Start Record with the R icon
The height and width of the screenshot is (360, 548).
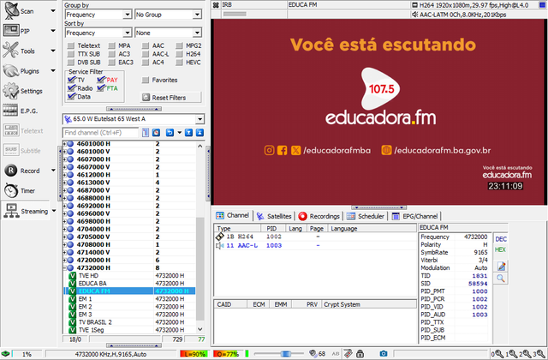11,171
